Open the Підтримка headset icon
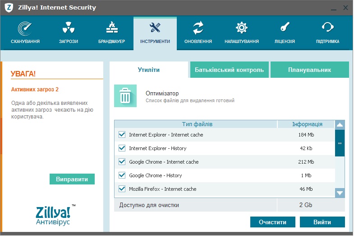Screen dimensions: 354x236 pos(327,27)
